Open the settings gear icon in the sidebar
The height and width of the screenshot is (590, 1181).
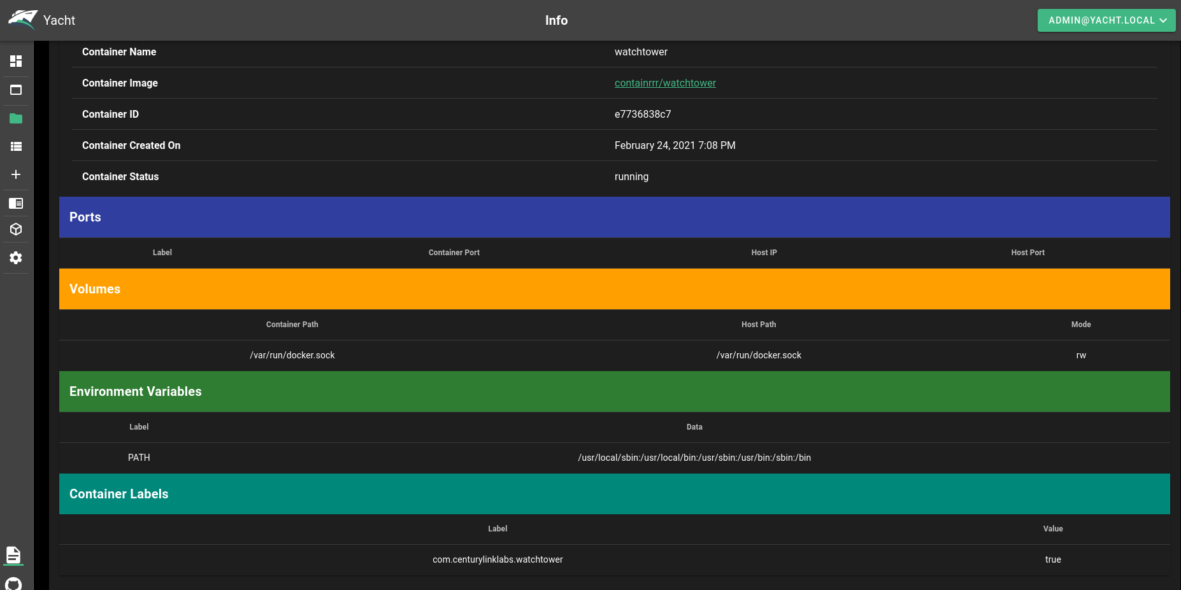coord(16,258)
